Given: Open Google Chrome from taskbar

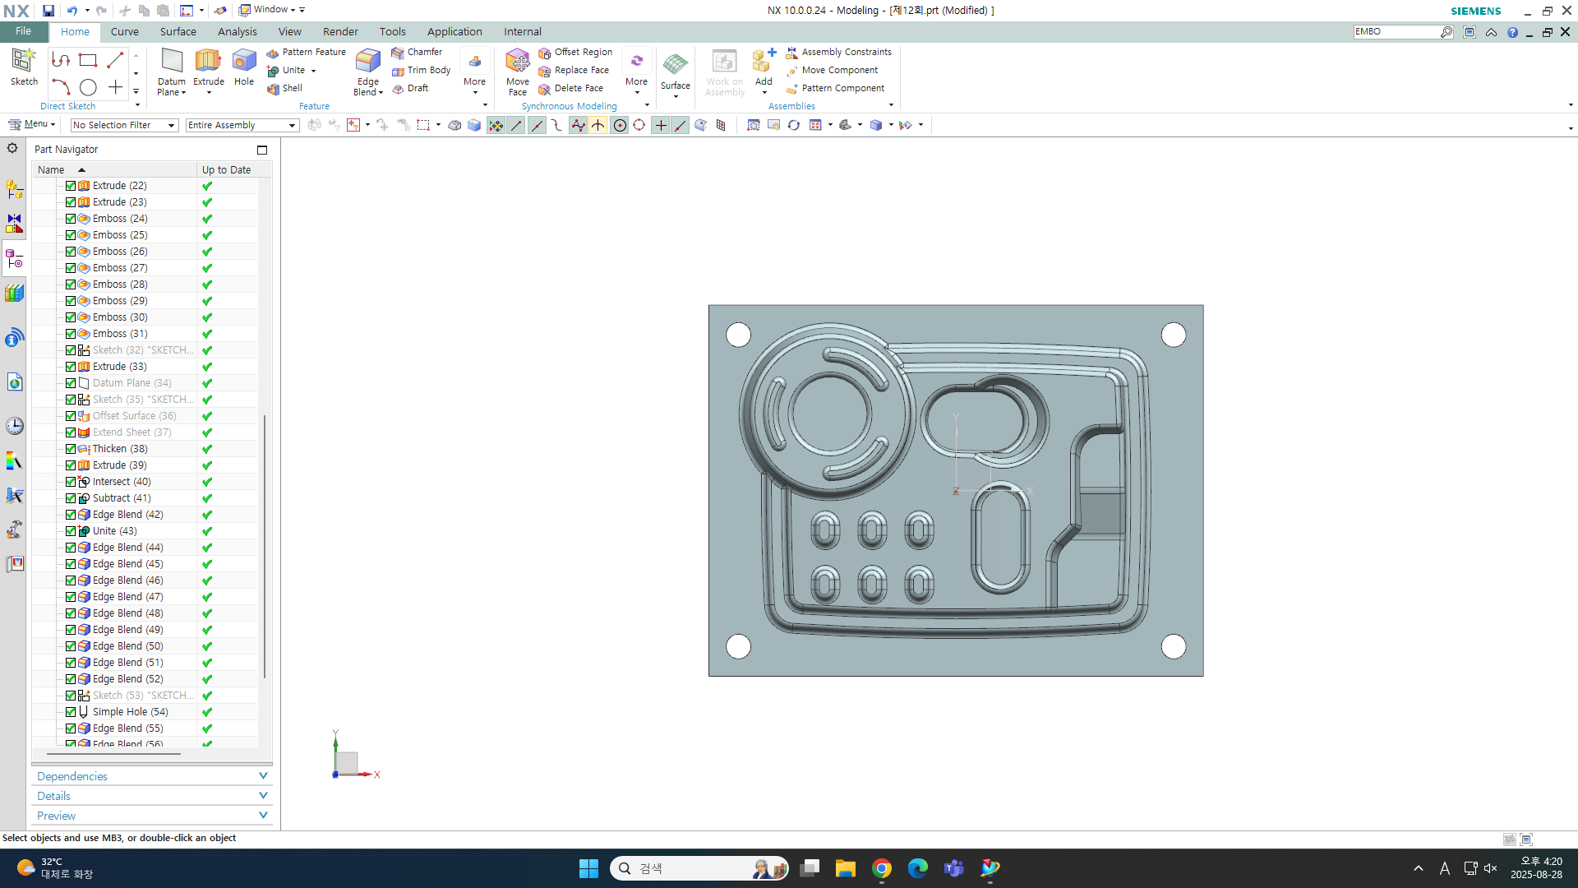Looking at the screenshot, I should (882, 868).
